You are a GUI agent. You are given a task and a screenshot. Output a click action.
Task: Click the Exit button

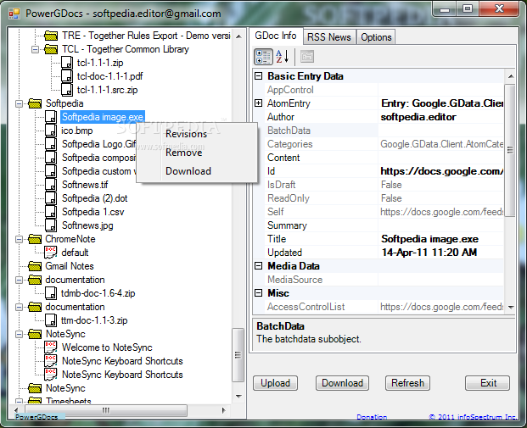pyautogui.click(x=488, y=383)
